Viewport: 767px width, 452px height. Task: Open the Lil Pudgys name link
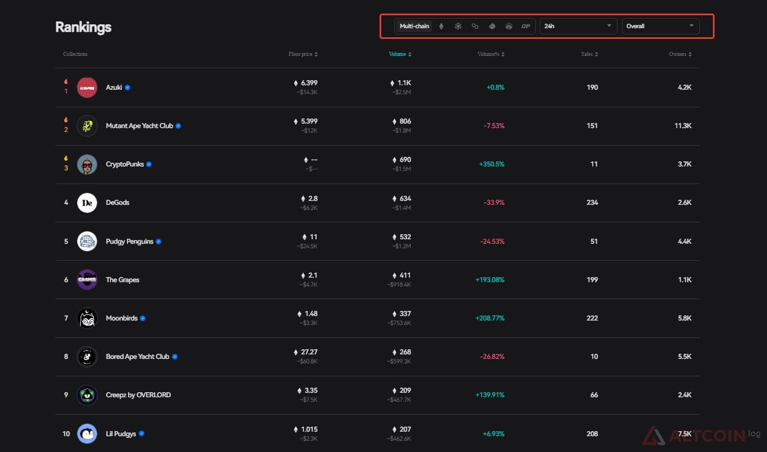[121, 434]
